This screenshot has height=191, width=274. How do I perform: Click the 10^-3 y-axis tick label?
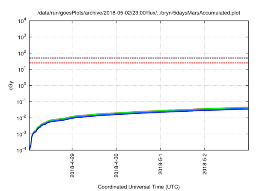click(x=21, y=134)
